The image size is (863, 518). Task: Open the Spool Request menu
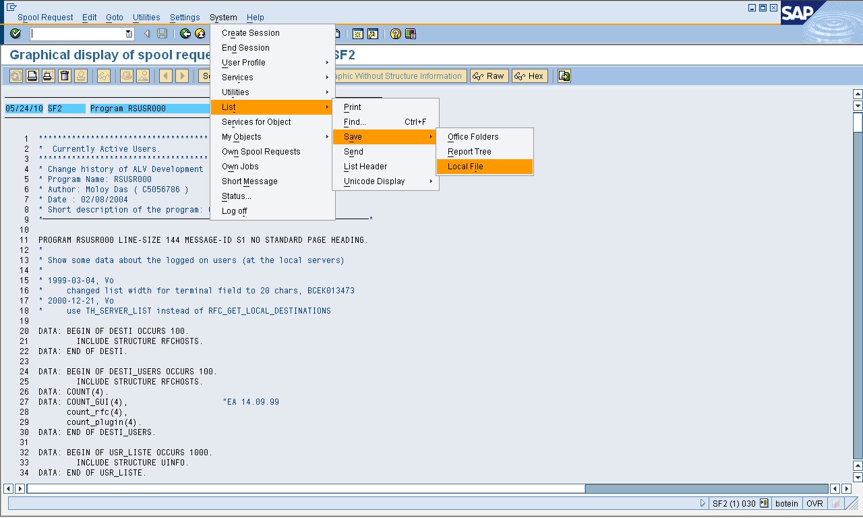tap(45, 18)
